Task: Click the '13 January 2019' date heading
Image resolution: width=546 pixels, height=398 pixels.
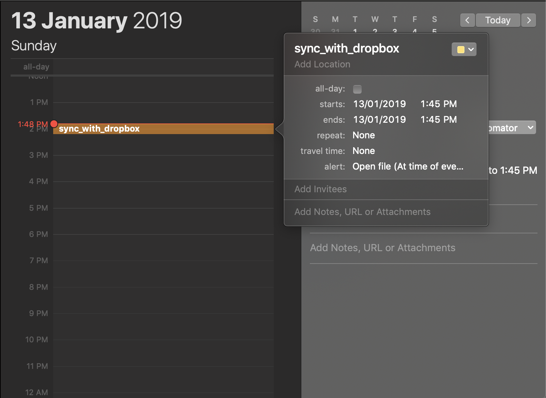Action: [97, 21]
